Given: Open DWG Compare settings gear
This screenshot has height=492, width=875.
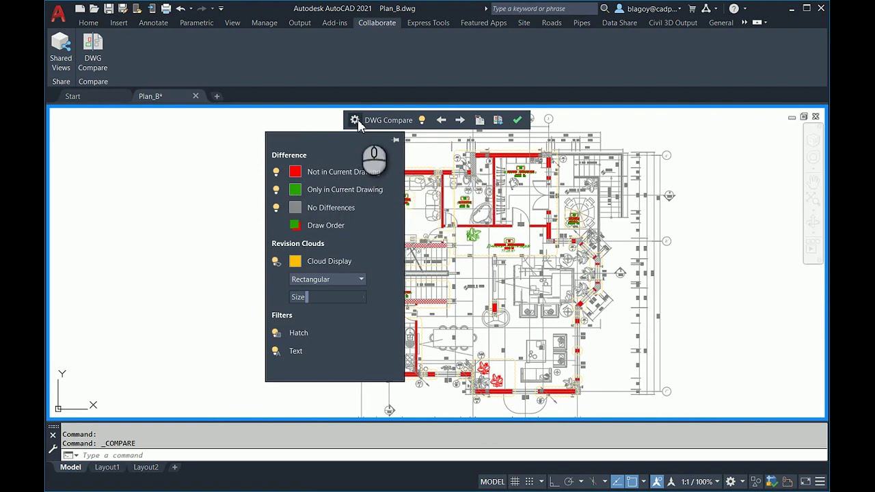Looking at the screenshot, I should 355,120.
